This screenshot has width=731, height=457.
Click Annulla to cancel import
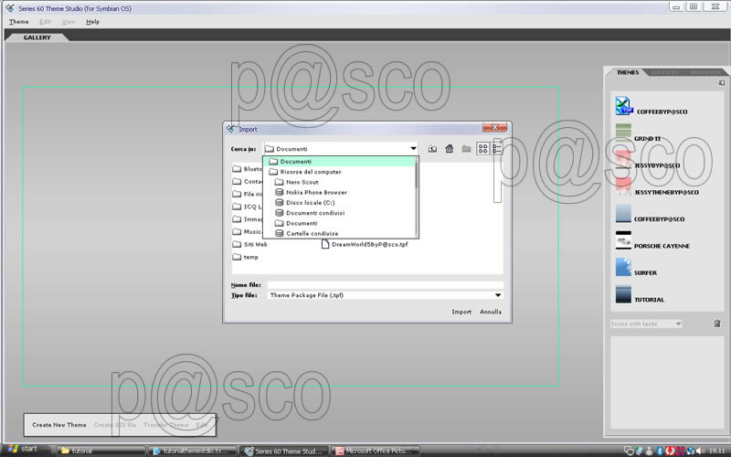(491, 312)
